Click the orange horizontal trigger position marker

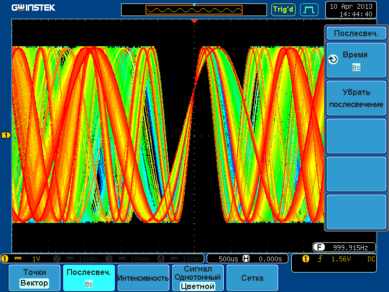[194, 21]
